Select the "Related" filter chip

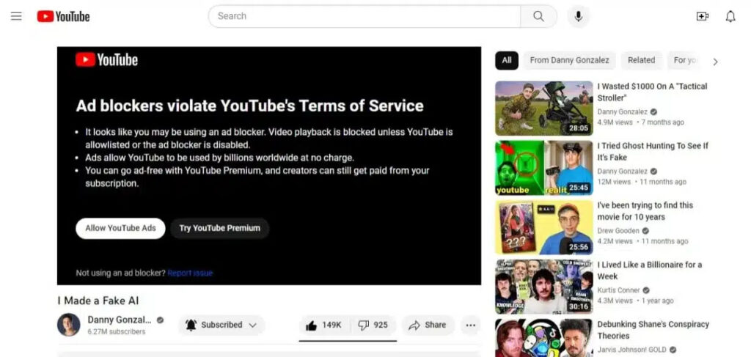641,60
